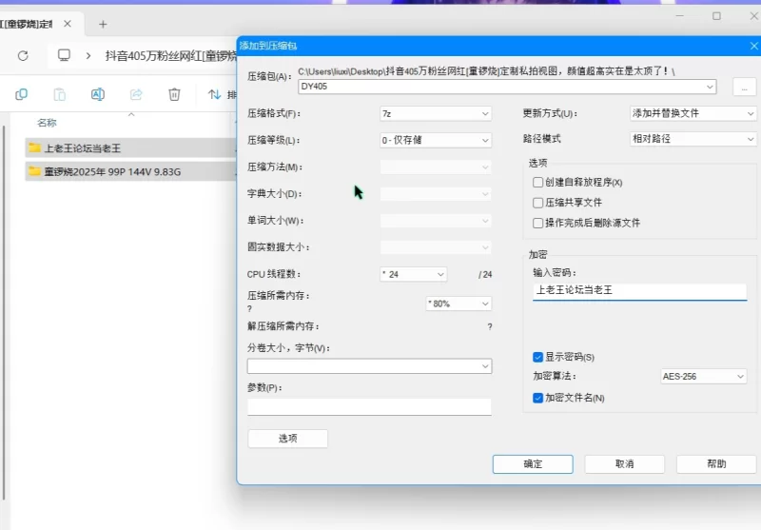
Task: Click the Paste icon in Explorer toolbar
Action: (x=60, y=94)
